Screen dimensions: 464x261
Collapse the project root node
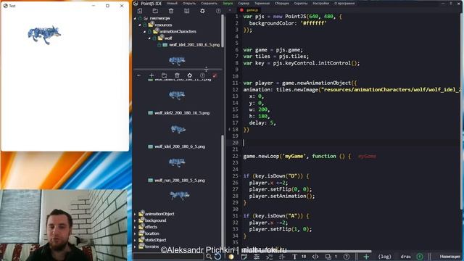[136, 18]
